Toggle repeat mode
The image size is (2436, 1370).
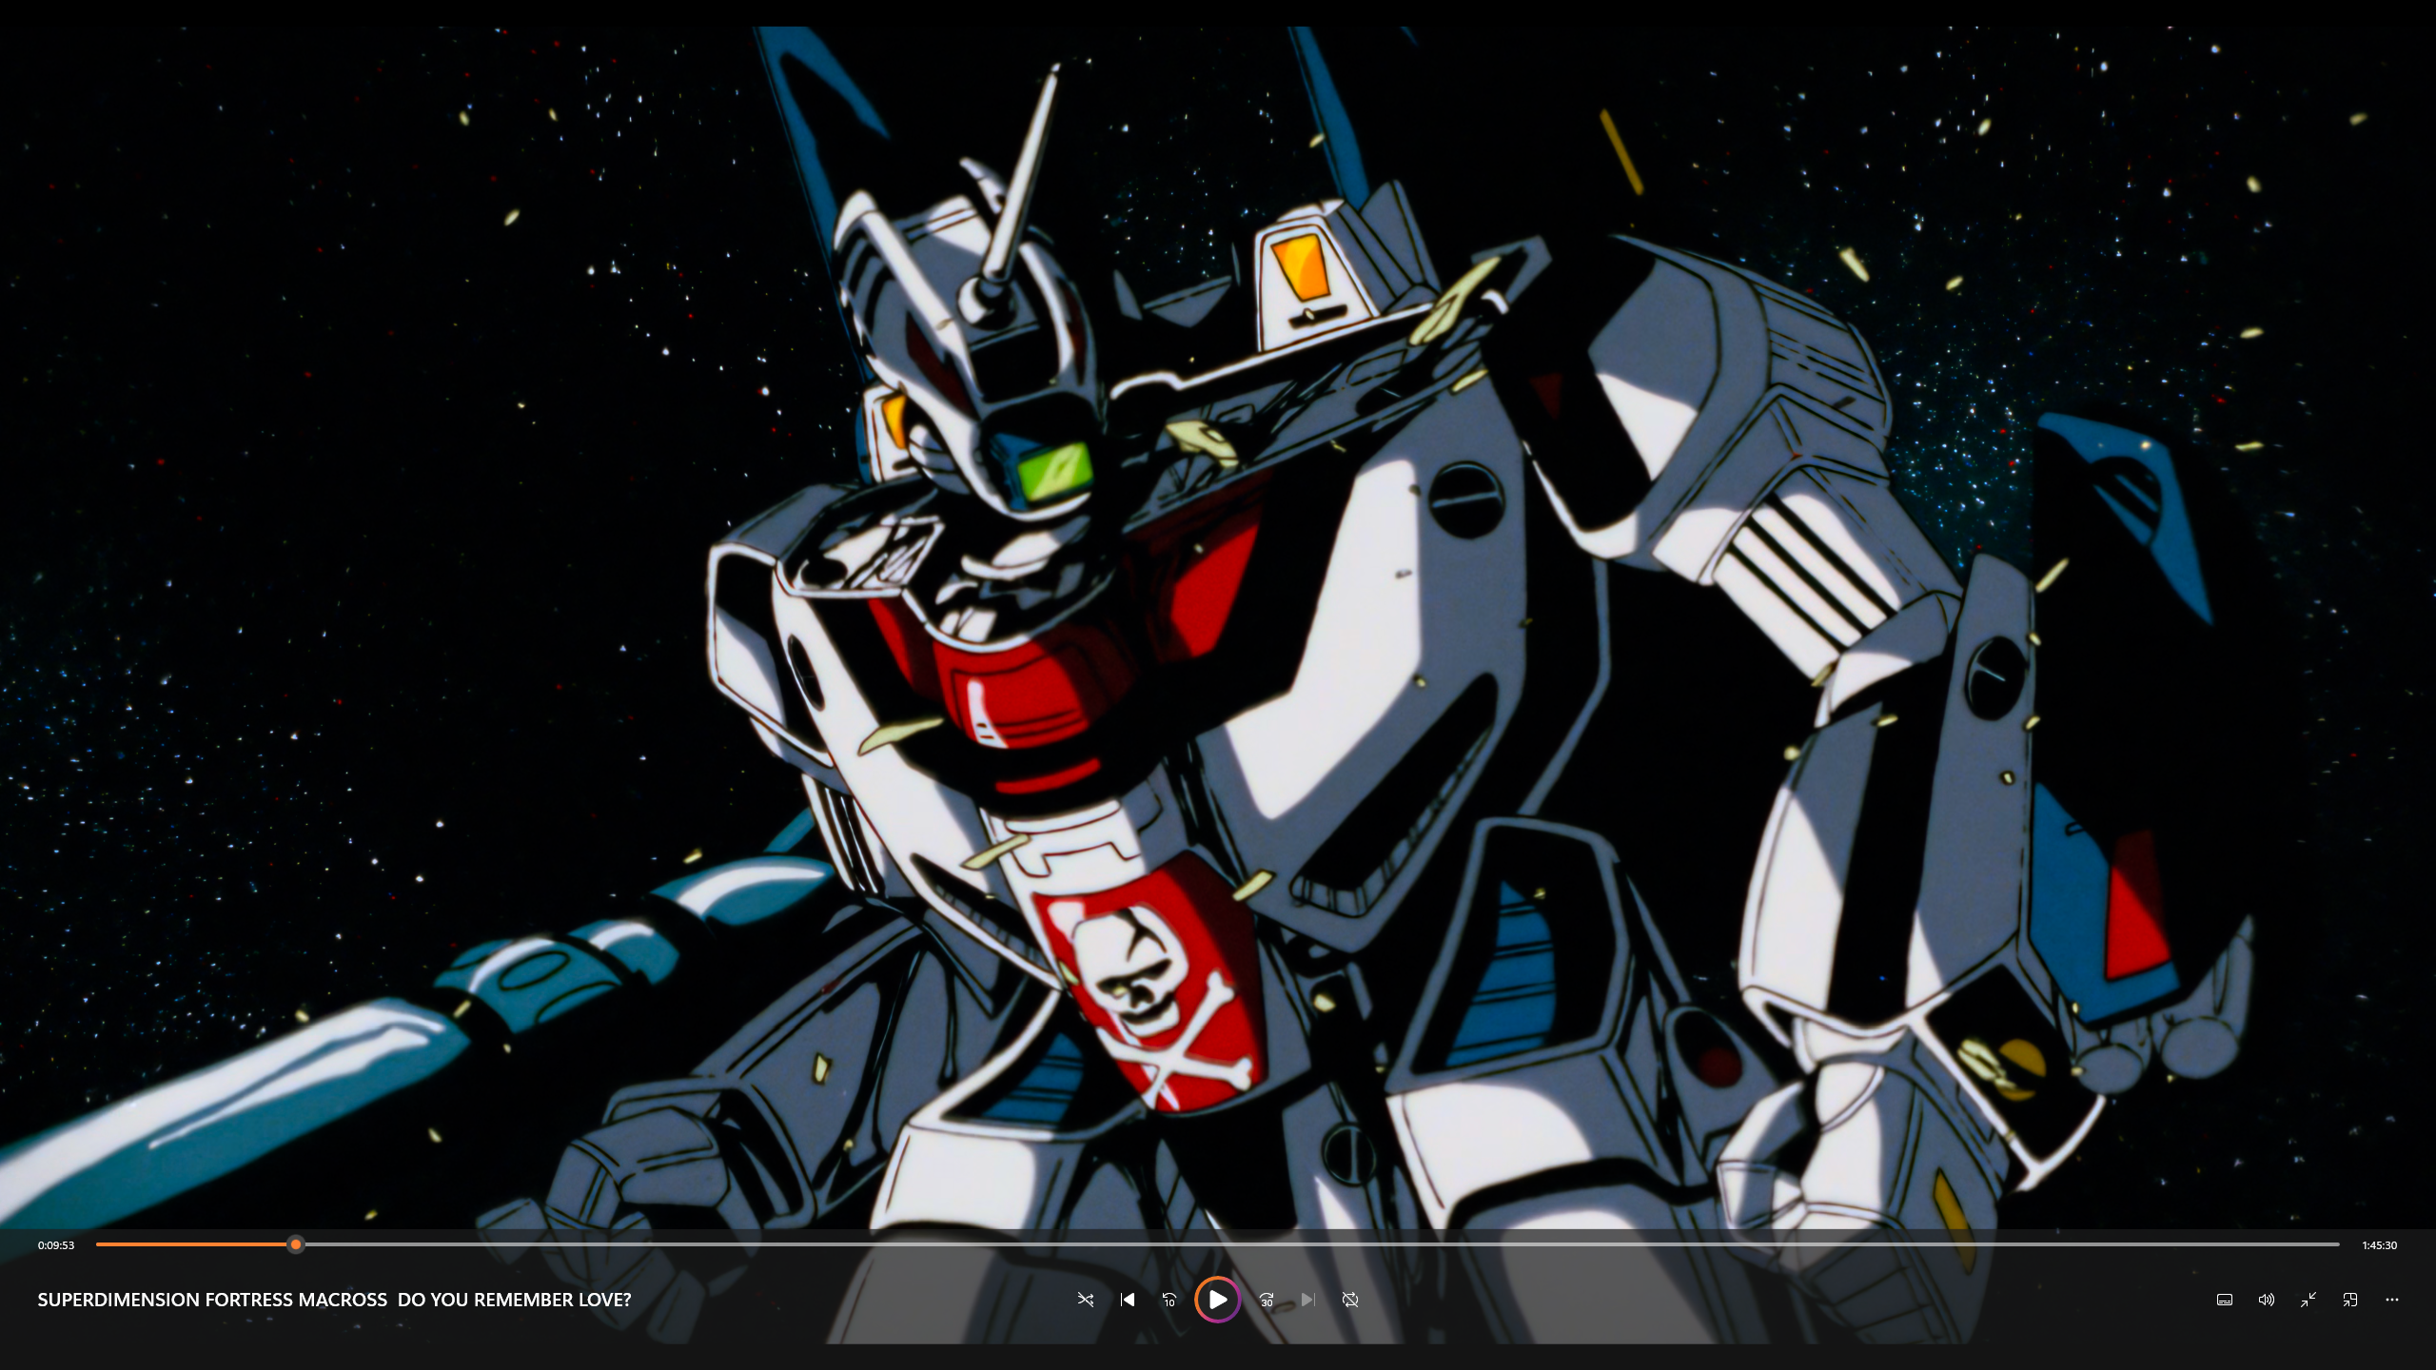point(1350,1300)
